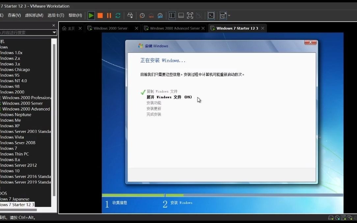Toggle the library sidebar panel
This screenshot has width=357, height=223.
coord(172,15)
